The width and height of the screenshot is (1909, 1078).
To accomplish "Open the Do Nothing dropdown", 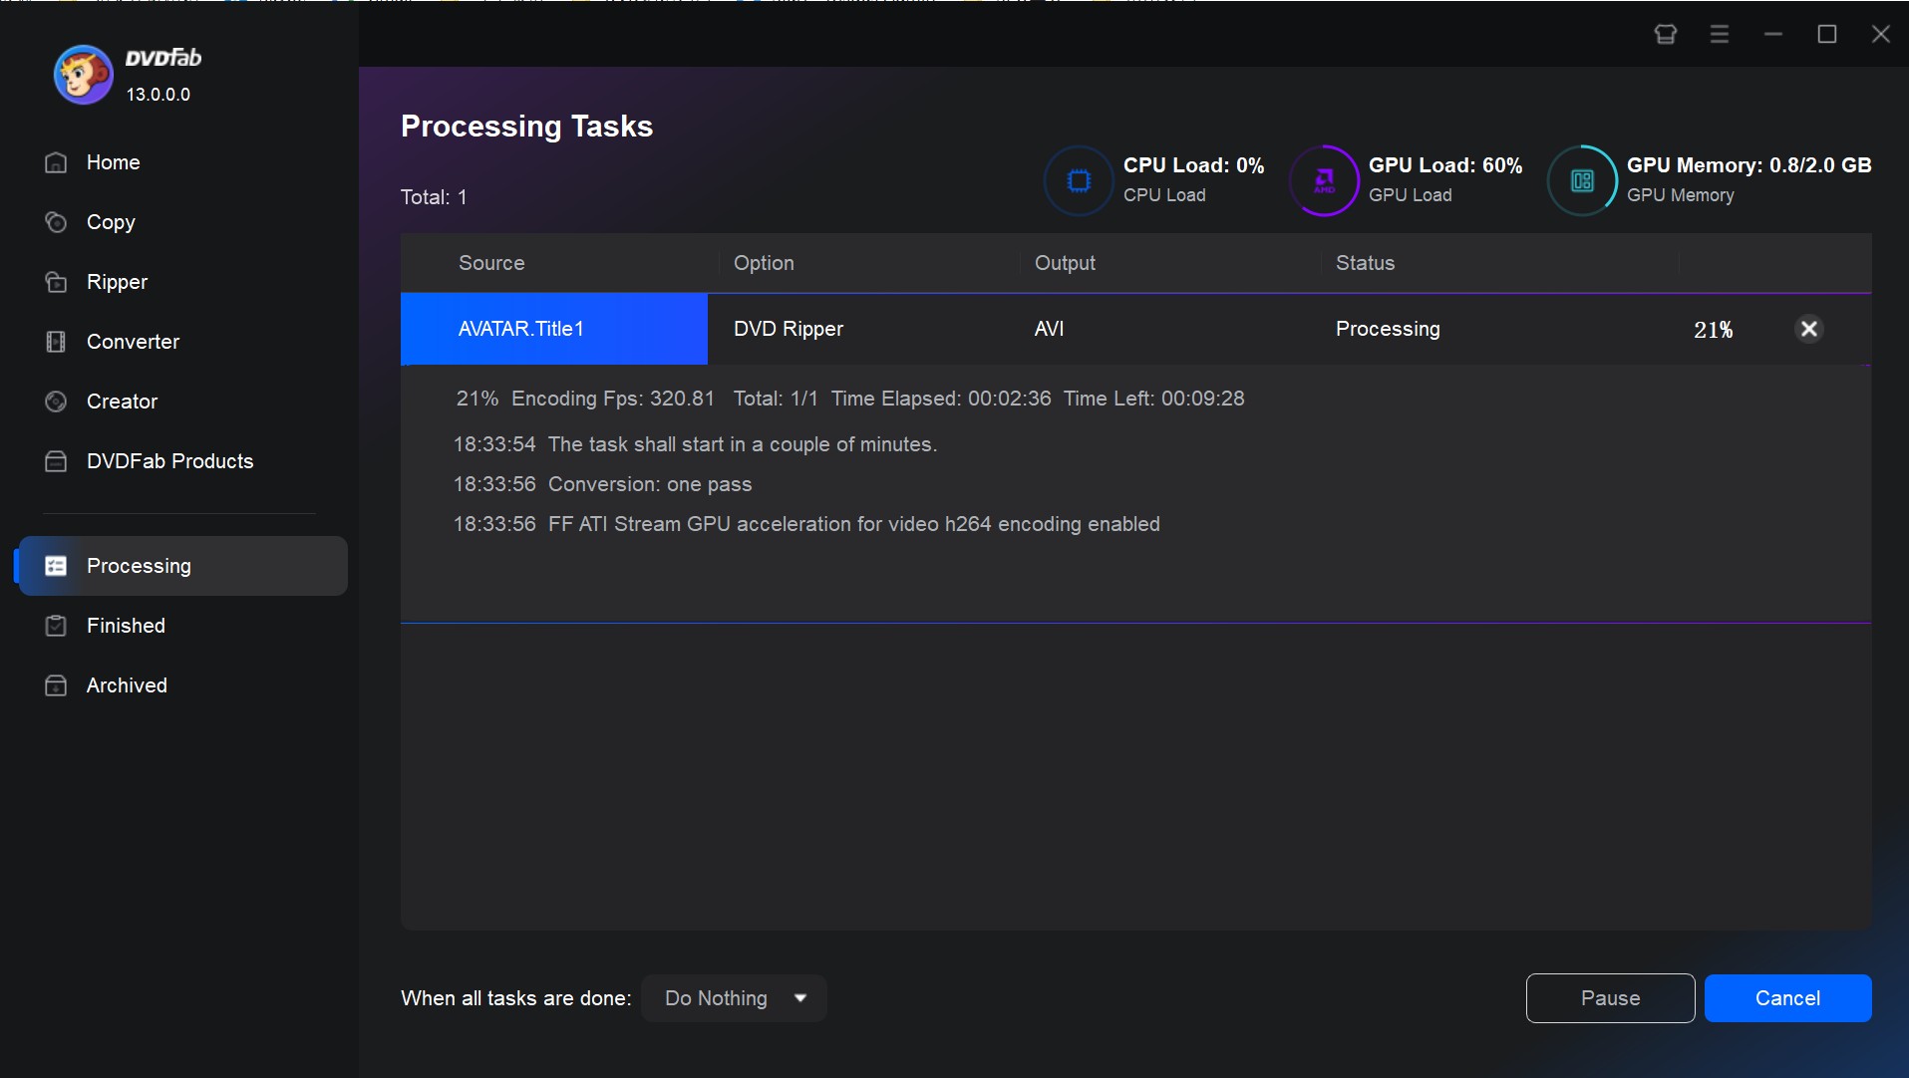I will 734,997.
